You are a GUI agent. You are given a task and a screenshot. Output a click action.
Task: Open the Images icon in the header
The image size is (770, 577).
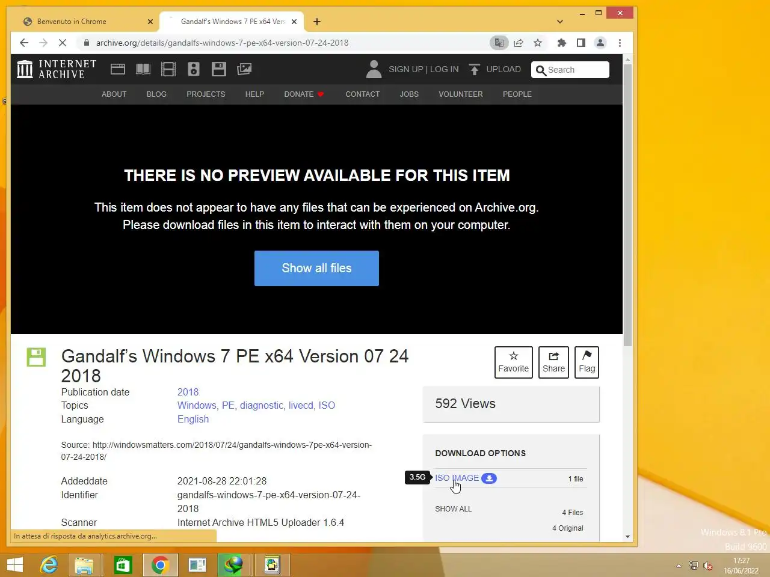(x=244, y=69)
